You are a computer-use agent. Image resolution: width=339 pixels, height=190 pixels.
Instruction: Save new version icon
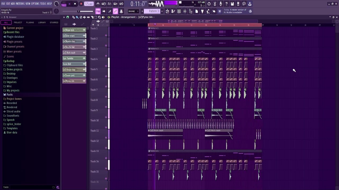click(x=238, y=4)
